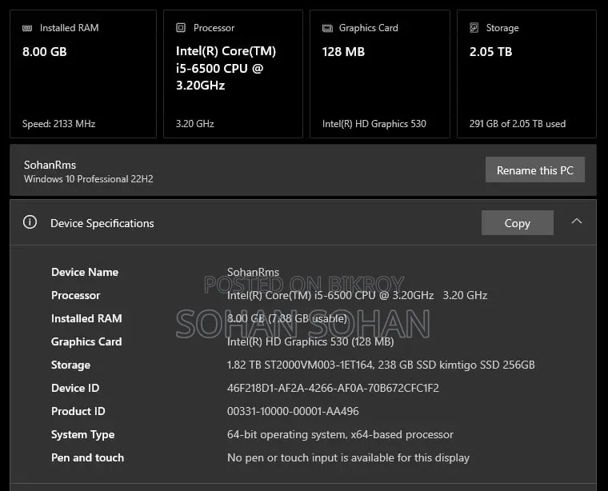Click the Storage card title label
Viewport: 608px width, 491px height.
coord(502,28)
